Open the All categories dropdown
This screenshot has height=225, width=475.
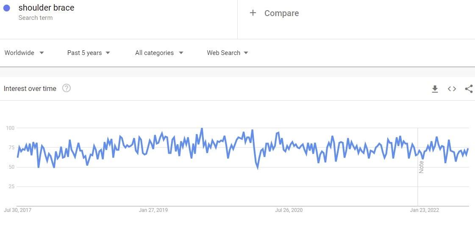pos(159,53)
